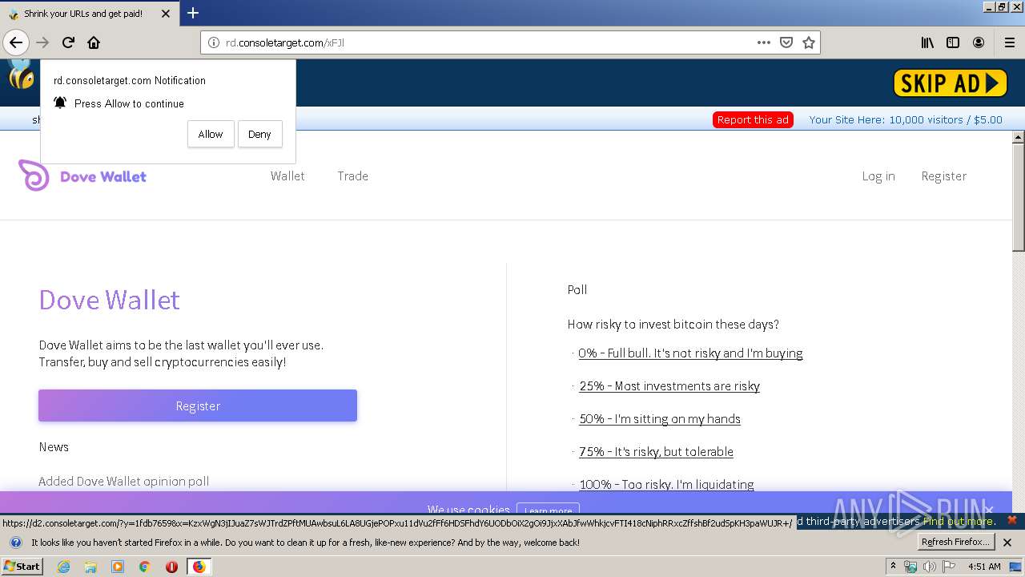This screenshot has height=577, width=1025.
Task: Open the site information icon in address bar
Action: (214, 42)
